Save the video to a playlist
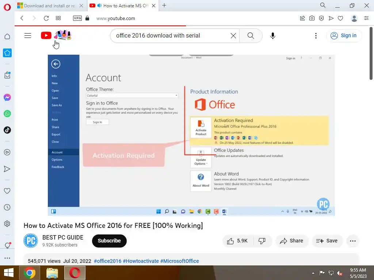This screenshot has height=280, width=374. point(327,241)
